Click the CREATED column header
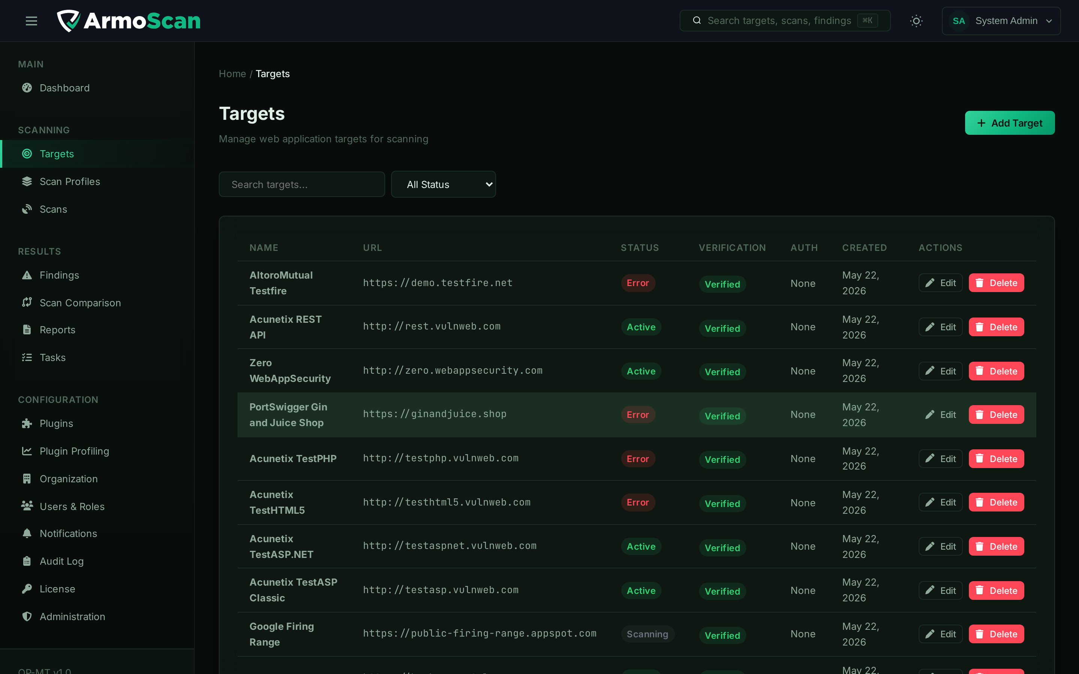Viewport: 1079px width, 674px height. 864,248
